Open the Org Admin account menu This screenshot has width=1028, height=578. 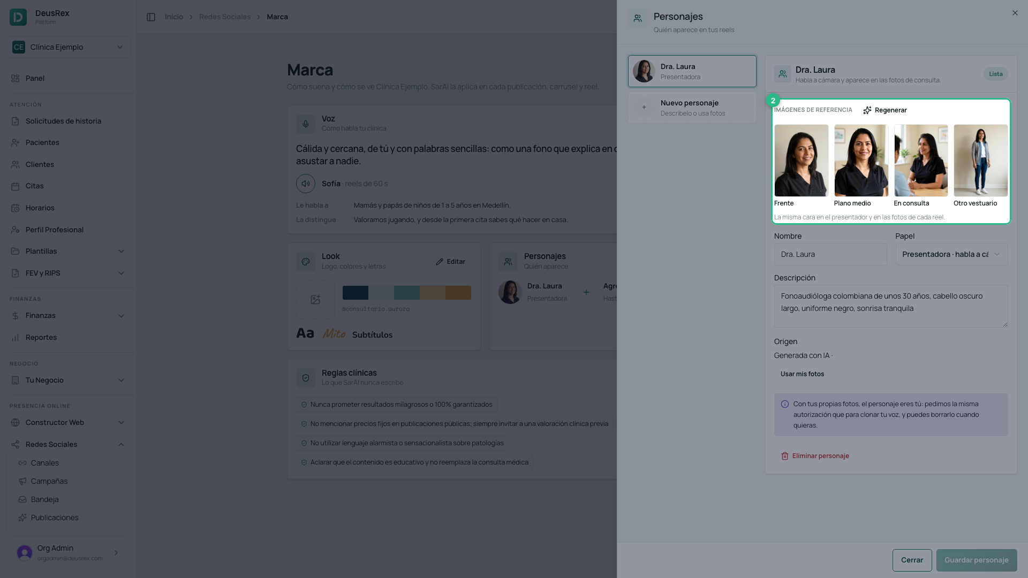(68, 553)
